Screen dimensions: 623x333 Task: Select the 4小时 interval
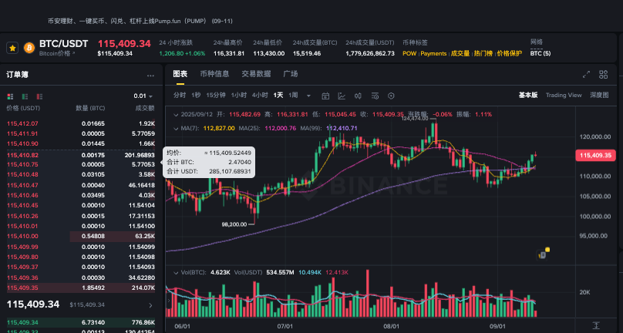click(260, 96)
